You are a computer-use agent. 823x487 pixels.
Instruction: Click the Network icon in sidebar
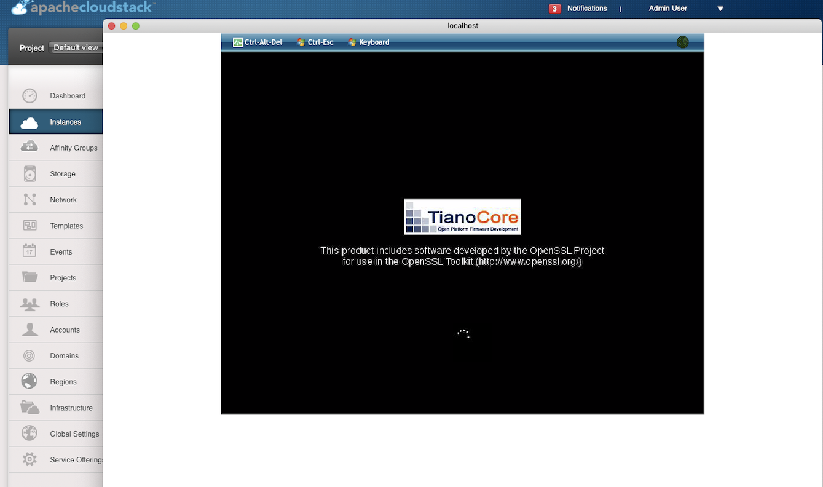click(x=30, y=200)
